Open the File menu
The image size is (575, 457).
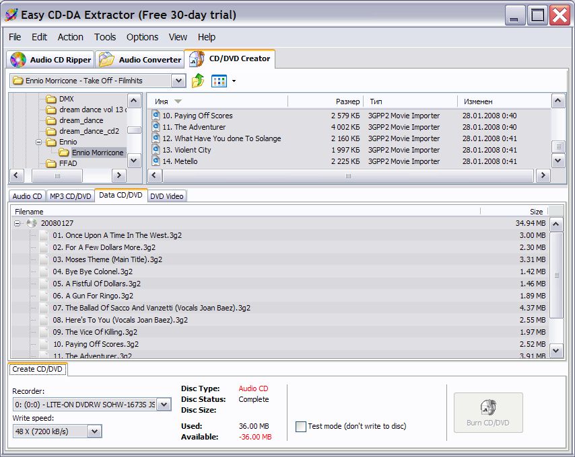point(15,37)
